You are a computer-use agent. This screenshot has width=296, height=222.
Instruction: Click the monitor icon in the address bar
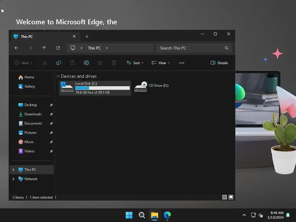click(73, 48)
